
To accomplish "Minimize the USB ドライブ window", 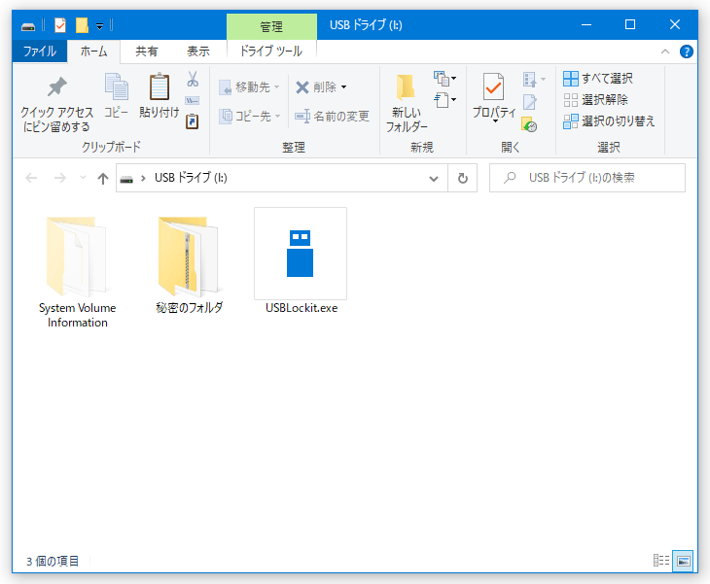I will (586, 25).
